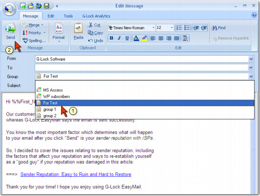Justify the text
260x196 pixels.
pos(177,38)
